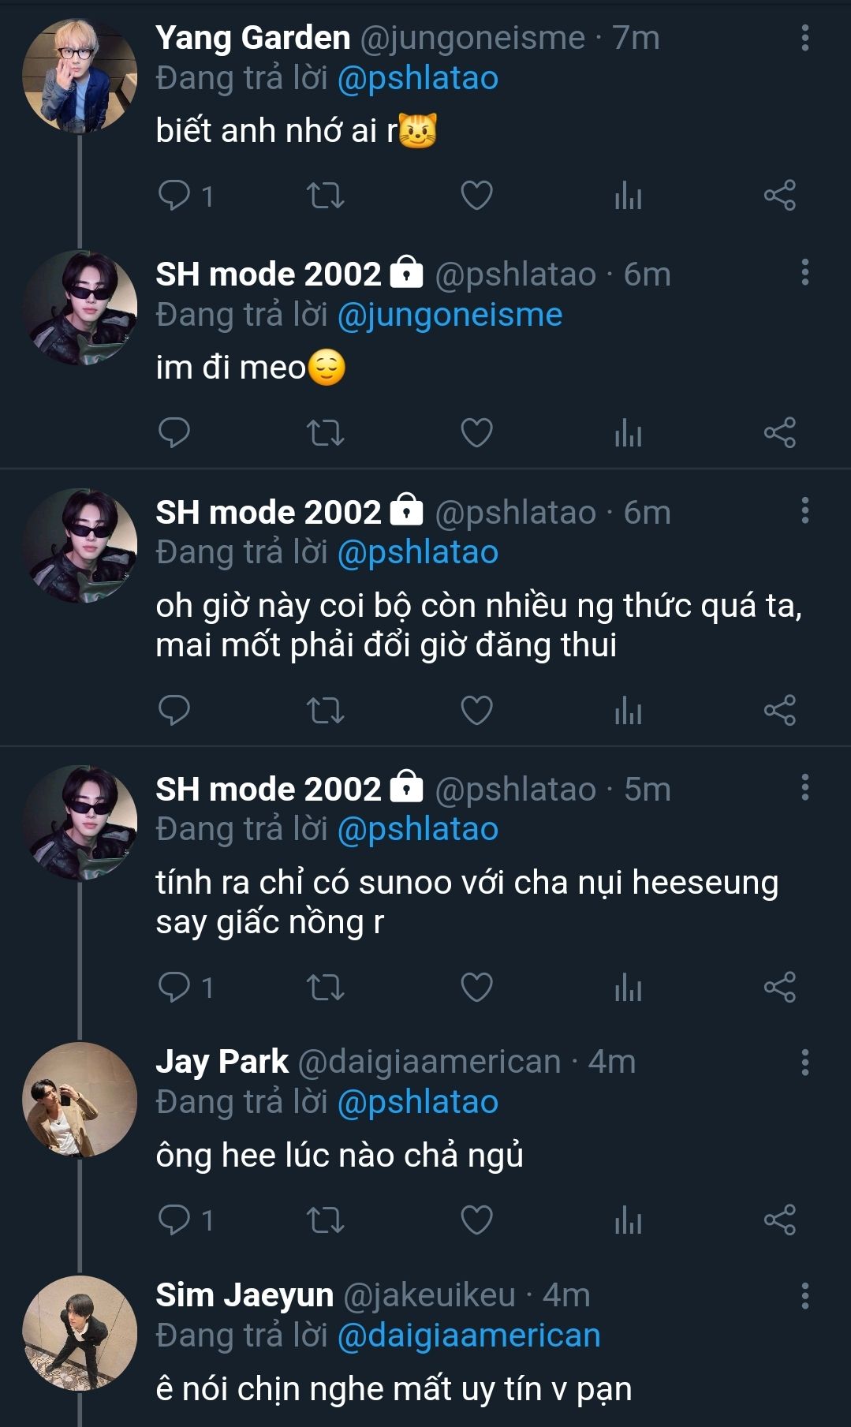
Task: Reply to Yang Garden's tweet
Action: coord(174,195)
